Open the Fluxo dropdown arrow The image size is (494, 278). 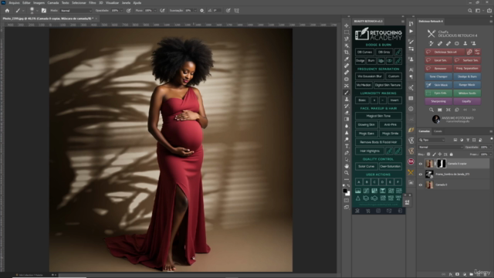point(155,10)
